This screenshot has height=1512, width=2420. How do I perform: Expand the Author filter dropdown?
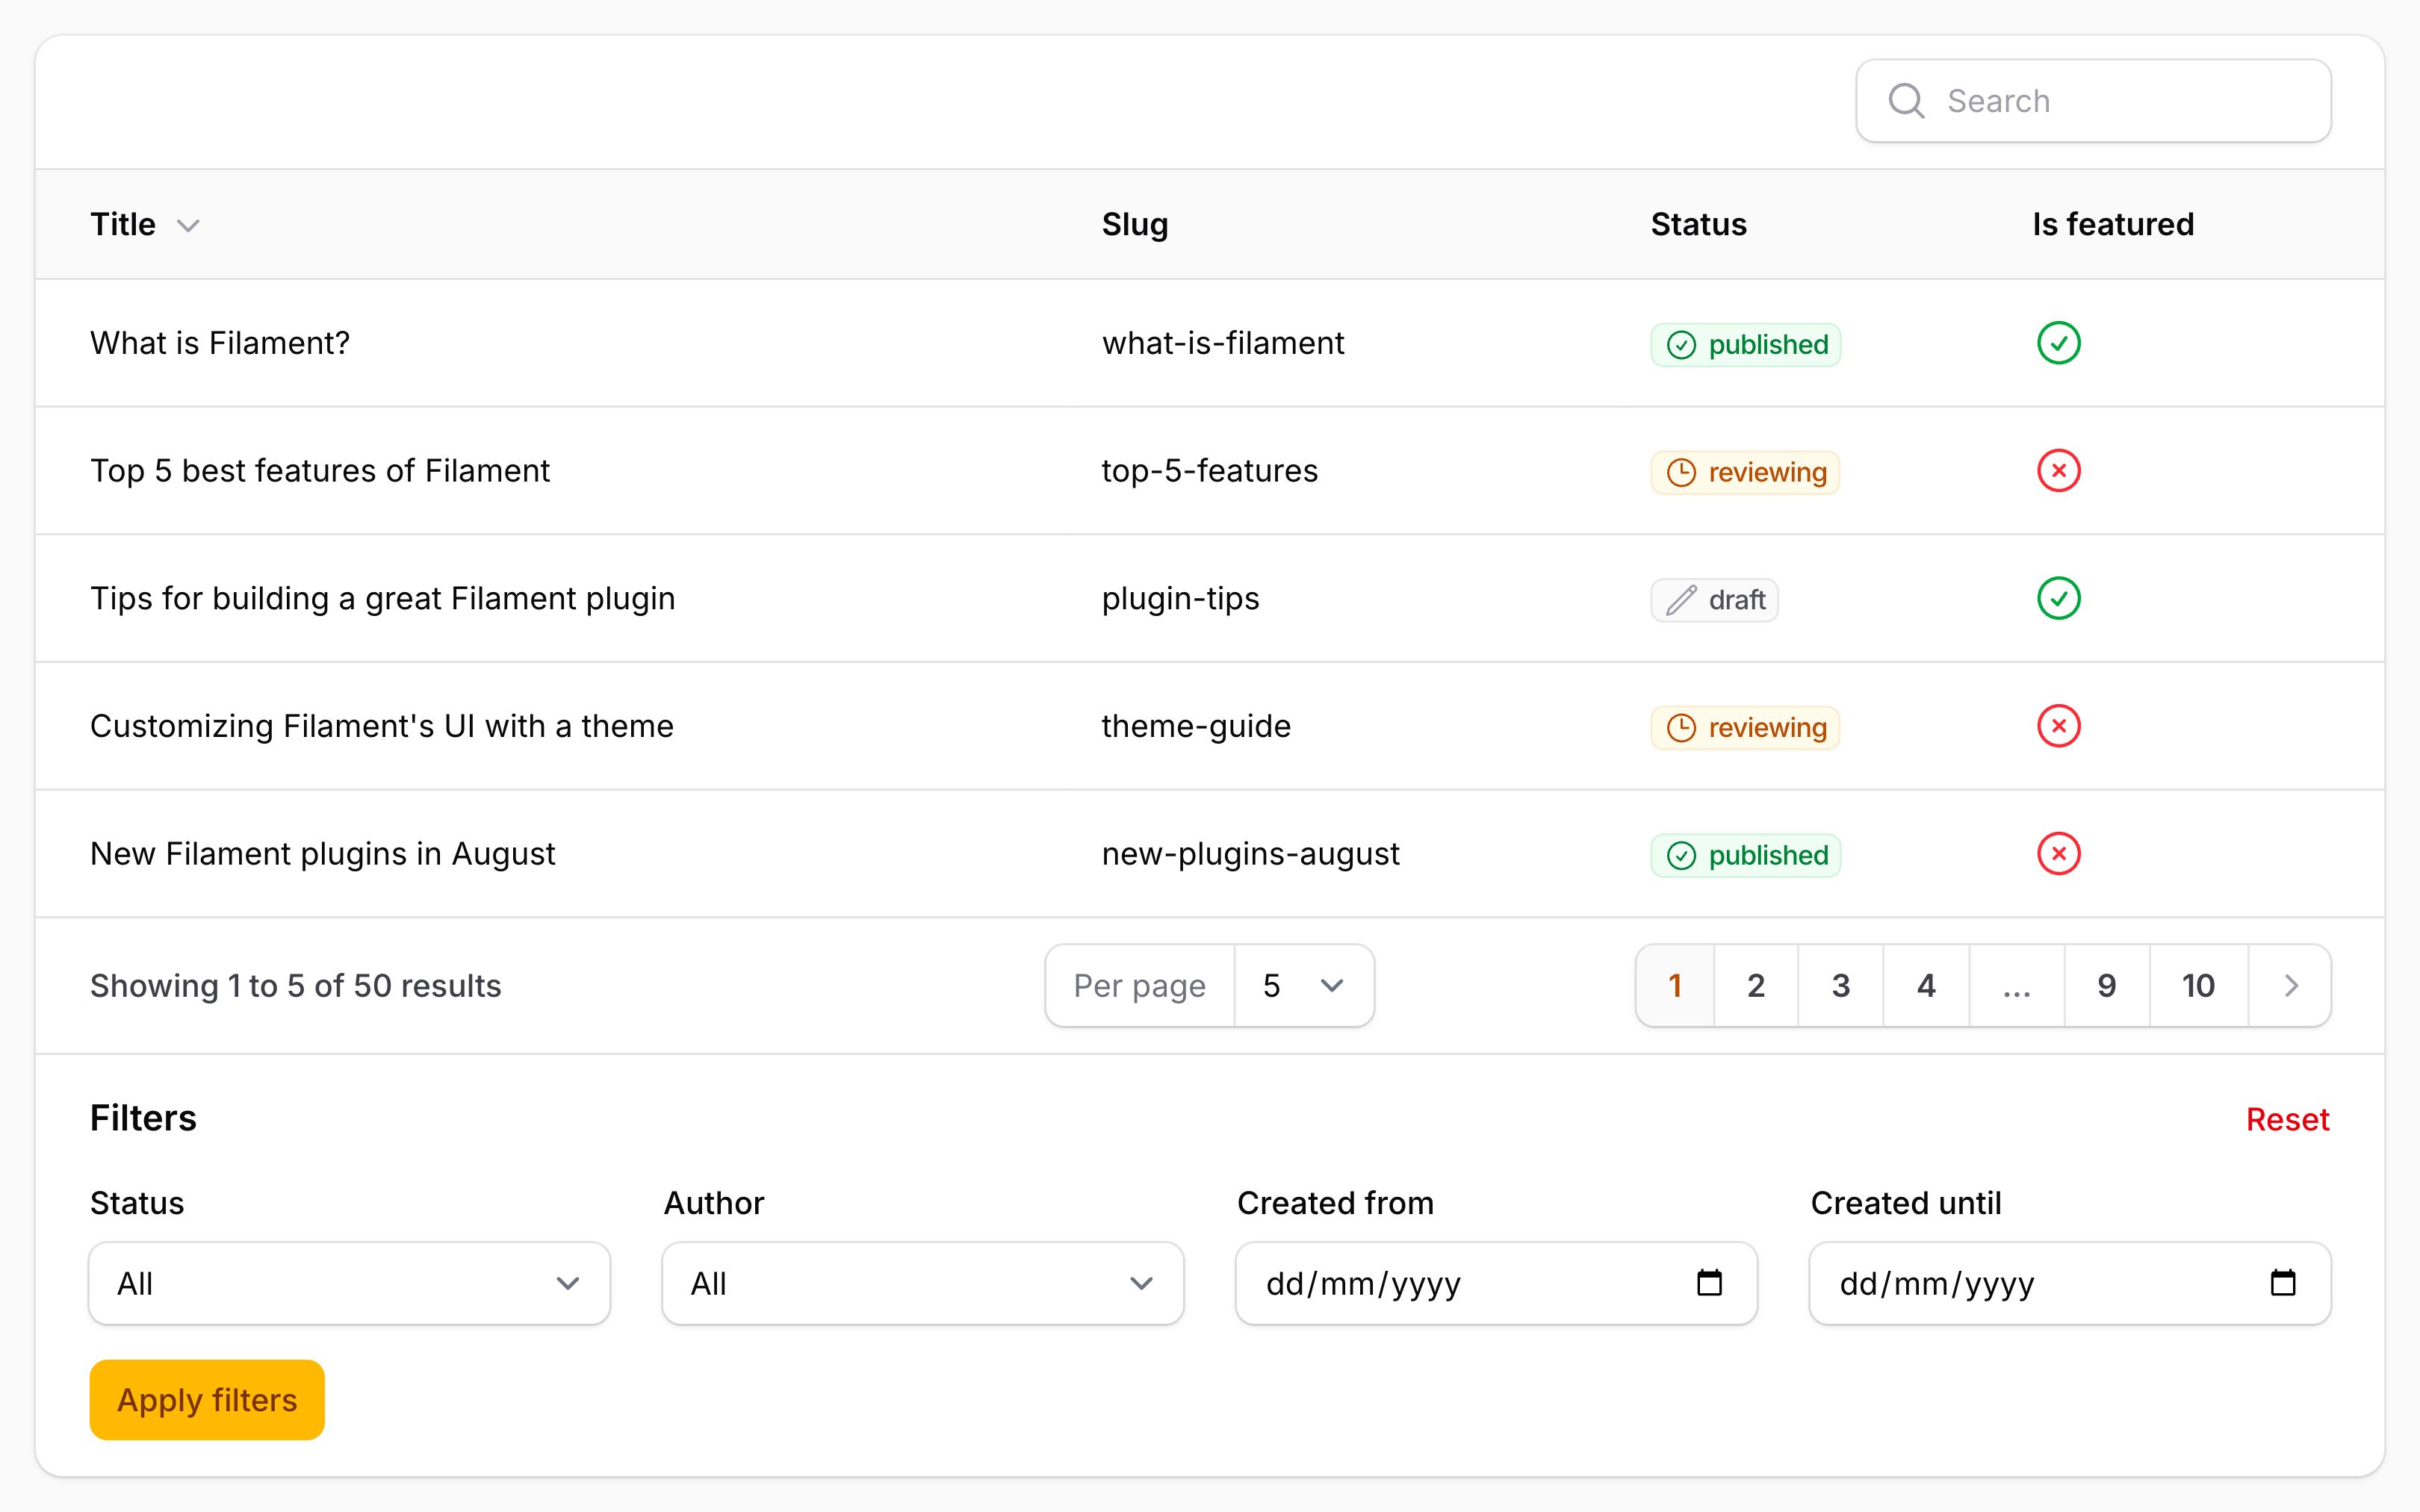coord(922,1284)
